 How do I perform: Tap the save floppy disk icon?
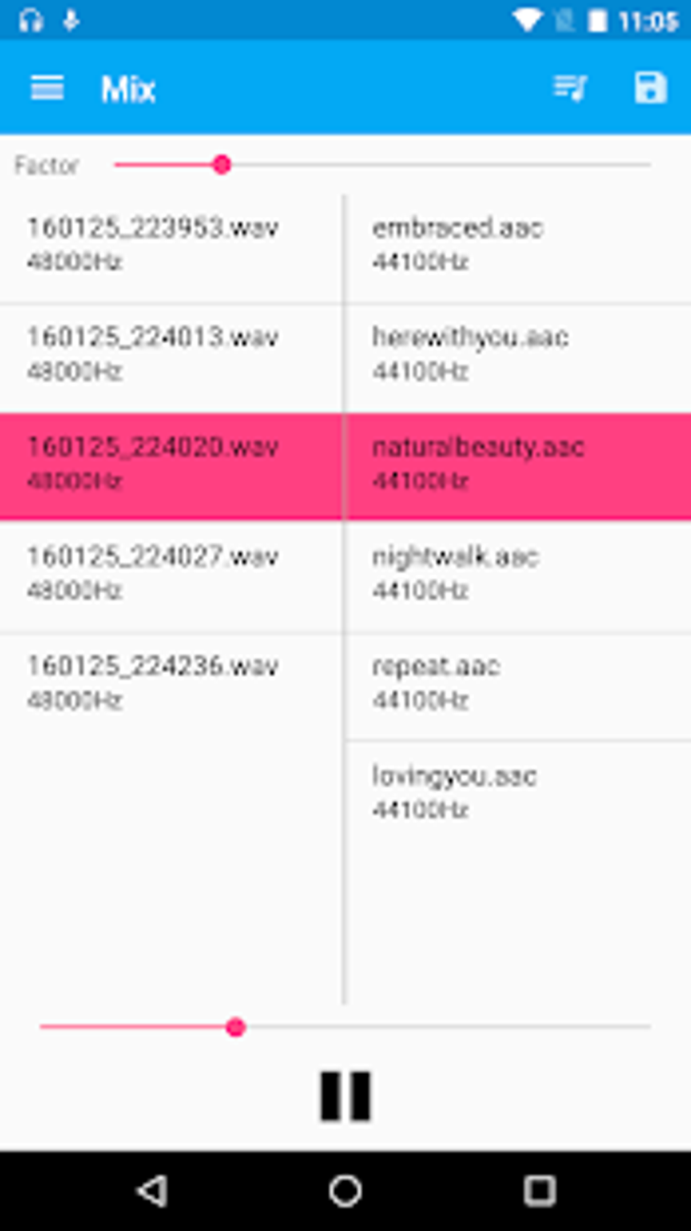coord(650,88)
